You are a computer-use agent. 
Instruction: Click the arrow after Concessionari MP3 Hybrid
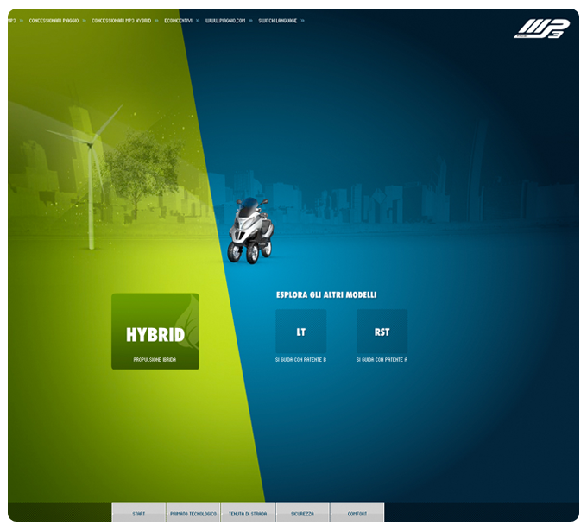pos(156,21)
